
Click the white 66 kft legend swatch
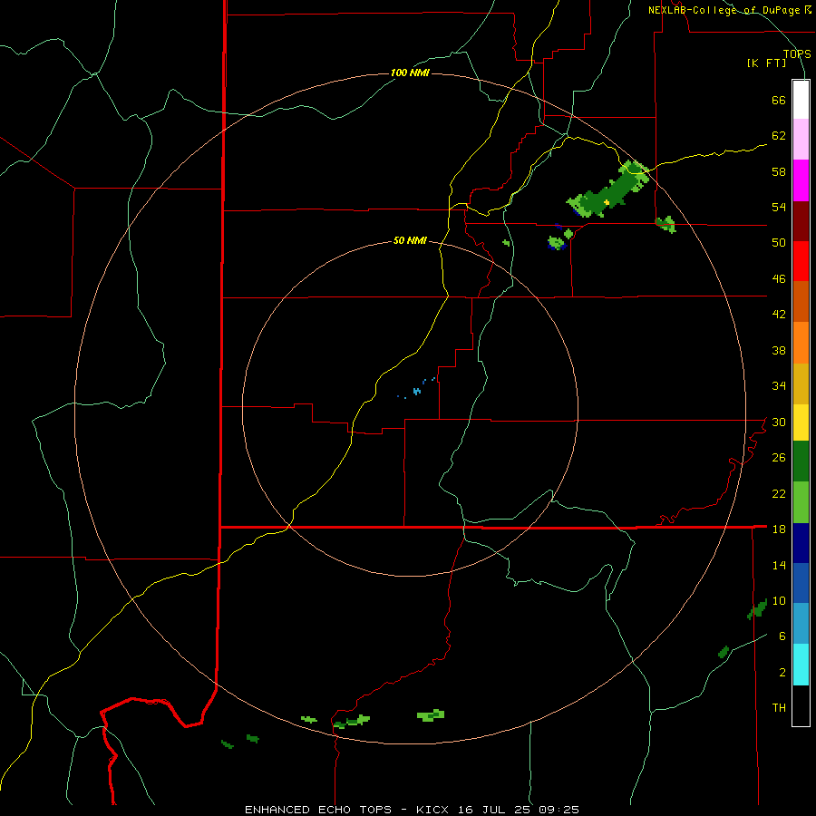click(801, 100)
